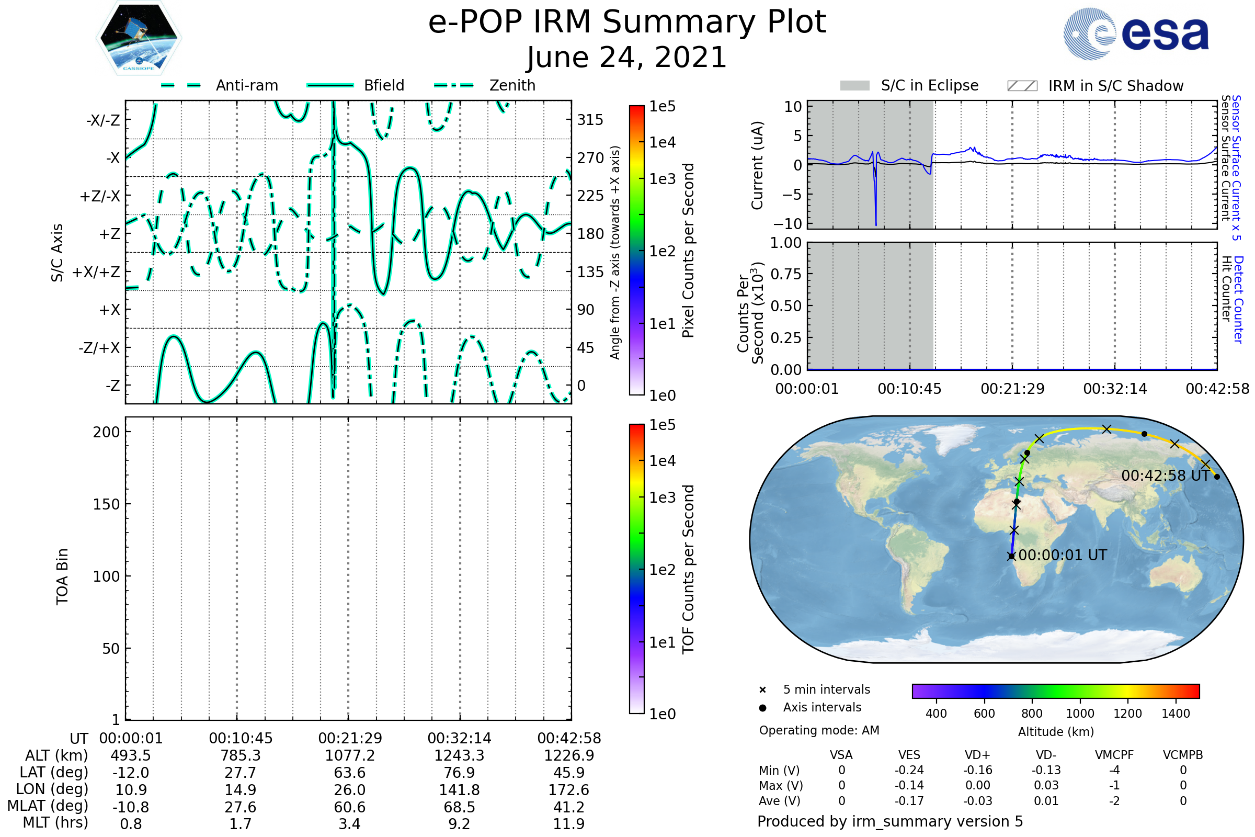Click the Pixel Counts per Second colorbar
This screenshot has width=1255, height=837.
(636, 251)
